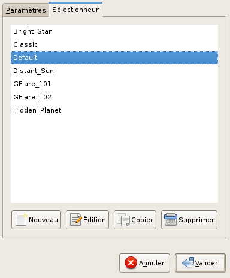
Task: Choose Hidden_Planet in the list
Action: point(114,110)
